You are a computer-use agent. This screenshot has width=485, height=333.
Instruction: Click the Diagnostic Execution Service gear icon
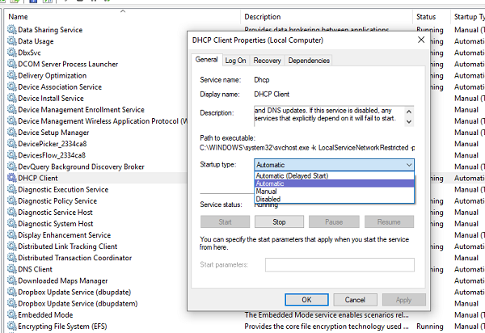click(x=12, y=189)
